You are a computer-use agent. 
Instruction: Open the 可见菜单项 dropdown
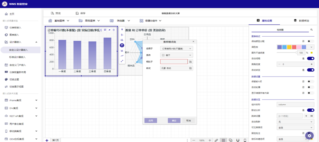pyautogui.click(x=295, y=128)
